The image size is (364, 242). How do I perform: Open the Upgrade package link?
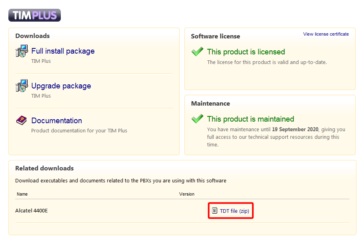pyautogui.click(x=61, y=86)
